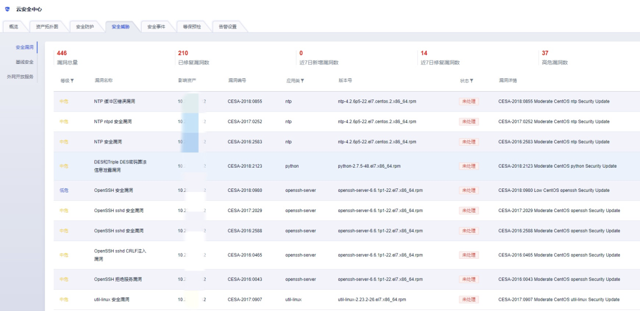
Task: Select the 低危 OpenSSH 安全漏洞 row
Action: pos(113,191)
